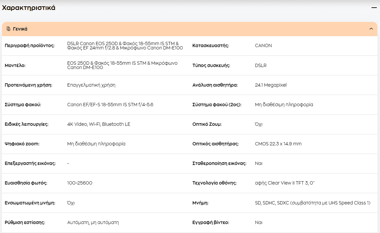The image size is (380, 233).
Task: Click the description value starting with 'DSLR Canon EOS 250D'
Action: pos(125,45)
